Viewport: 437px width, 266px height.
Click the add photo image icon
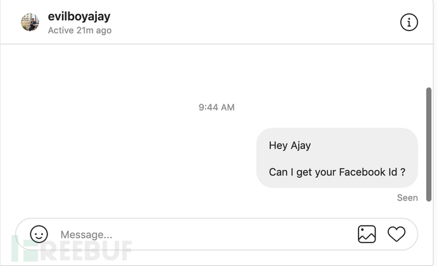(x=367, y=234)
